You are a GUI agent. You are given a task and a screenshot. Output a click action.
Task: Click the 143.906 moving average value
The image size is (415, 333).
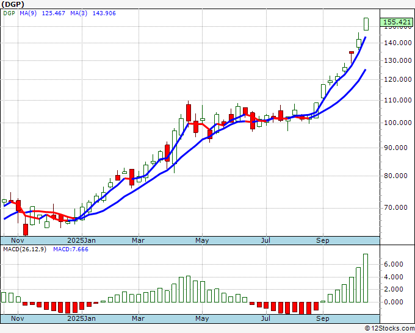coord(104,13)
